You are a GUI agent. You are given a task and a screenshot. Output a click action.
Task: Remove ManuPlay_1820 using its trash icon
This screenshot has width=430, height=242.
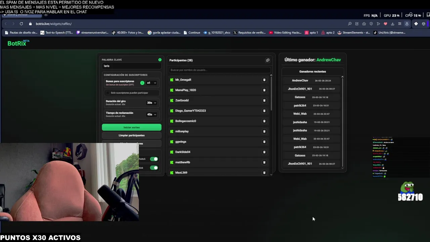(x=264, y=90)
